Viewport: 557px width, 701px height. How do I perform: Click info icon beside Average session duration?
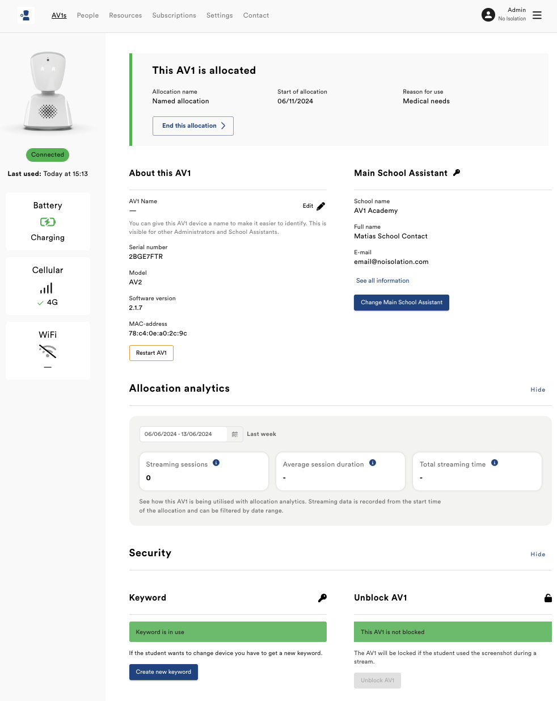373,463
